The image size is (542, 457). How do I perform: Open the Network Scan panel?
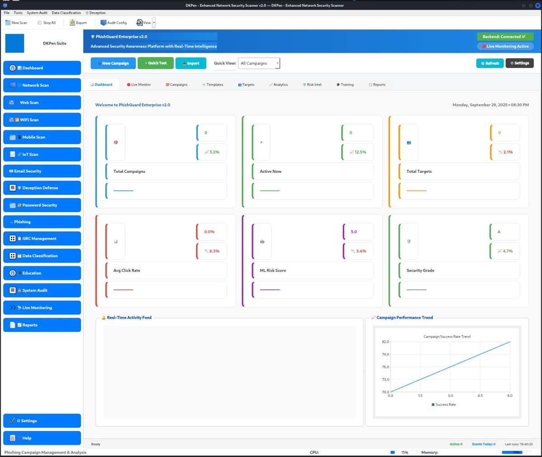coord(42,85)
